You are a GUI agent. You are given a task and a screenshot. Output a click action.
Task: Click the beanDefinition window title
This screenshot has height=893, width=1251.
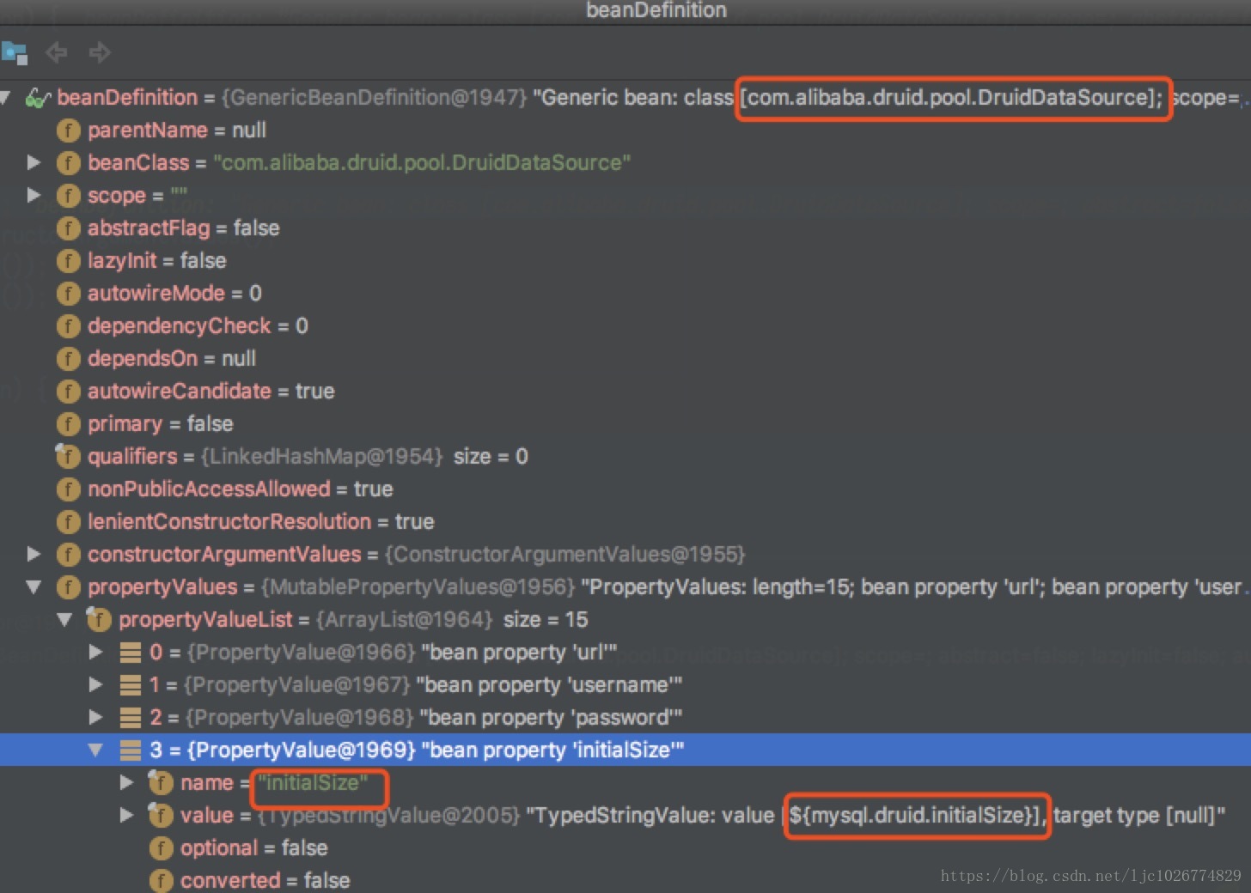[x=656, y=10]
